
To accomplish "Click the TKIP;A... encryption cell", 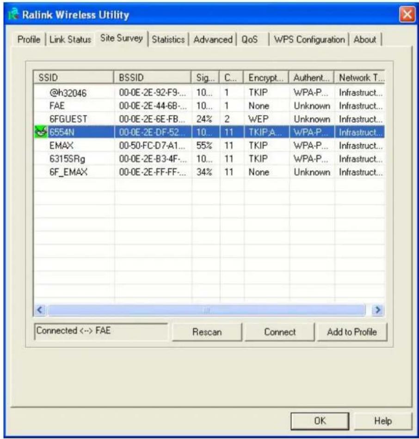I will tap(265, 132).
